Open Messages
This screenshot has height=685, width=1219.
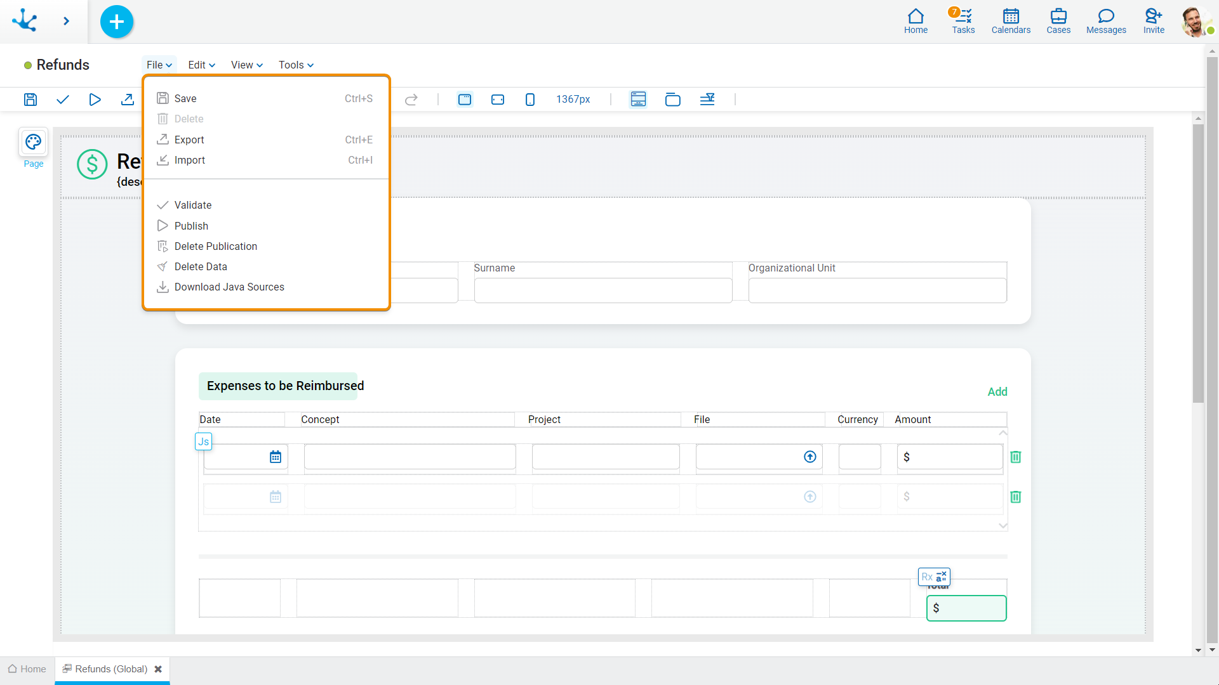[x=1106, y=22]
